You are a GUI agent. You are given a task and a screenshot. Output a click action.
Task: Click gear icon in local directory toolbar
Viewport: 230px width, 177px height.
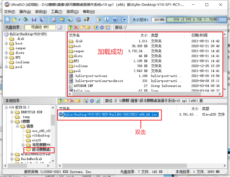point(92,101)
